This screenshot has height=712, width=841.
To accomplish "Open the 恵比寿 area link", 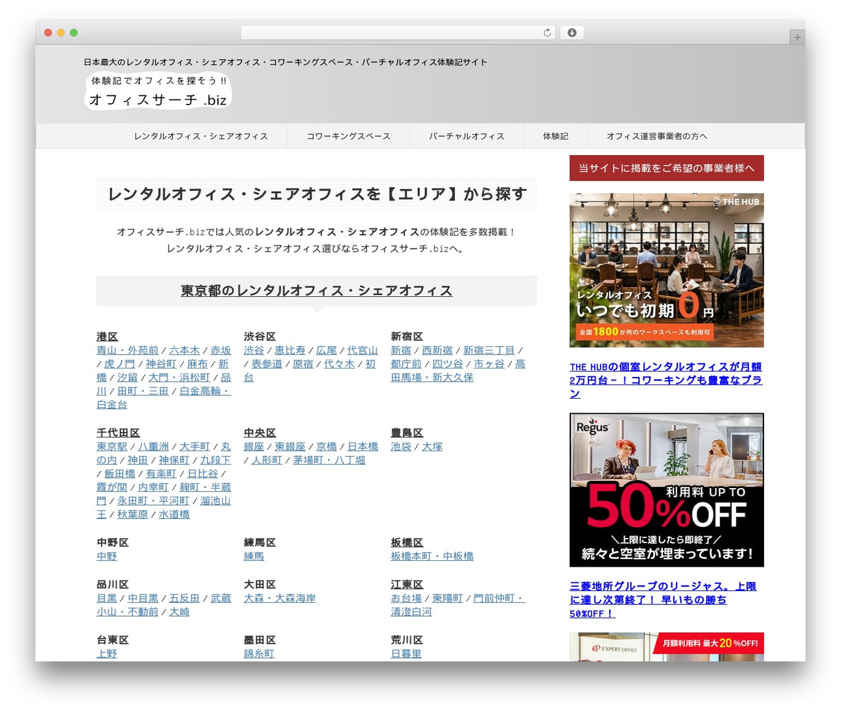I will (x=290, y=351).
